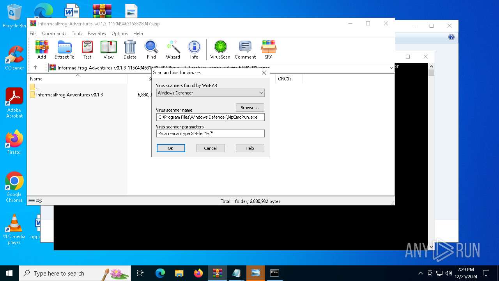
Task: Click the console window scrollbar down arrow
Action: (431, 247)
